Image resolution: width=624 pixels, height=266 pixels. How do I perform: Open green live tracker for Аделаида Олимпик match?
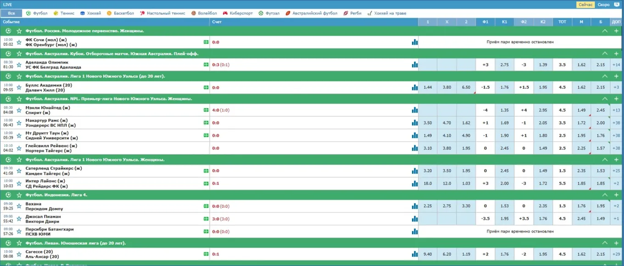click(206, 65)
